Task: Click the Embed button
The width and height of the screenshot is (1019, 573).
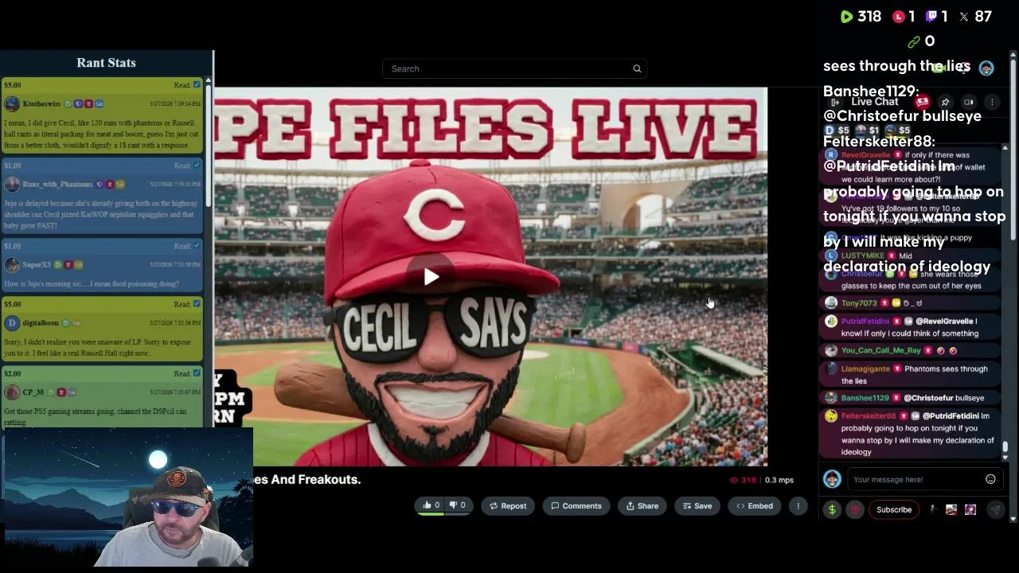Action: pos(755,506)
